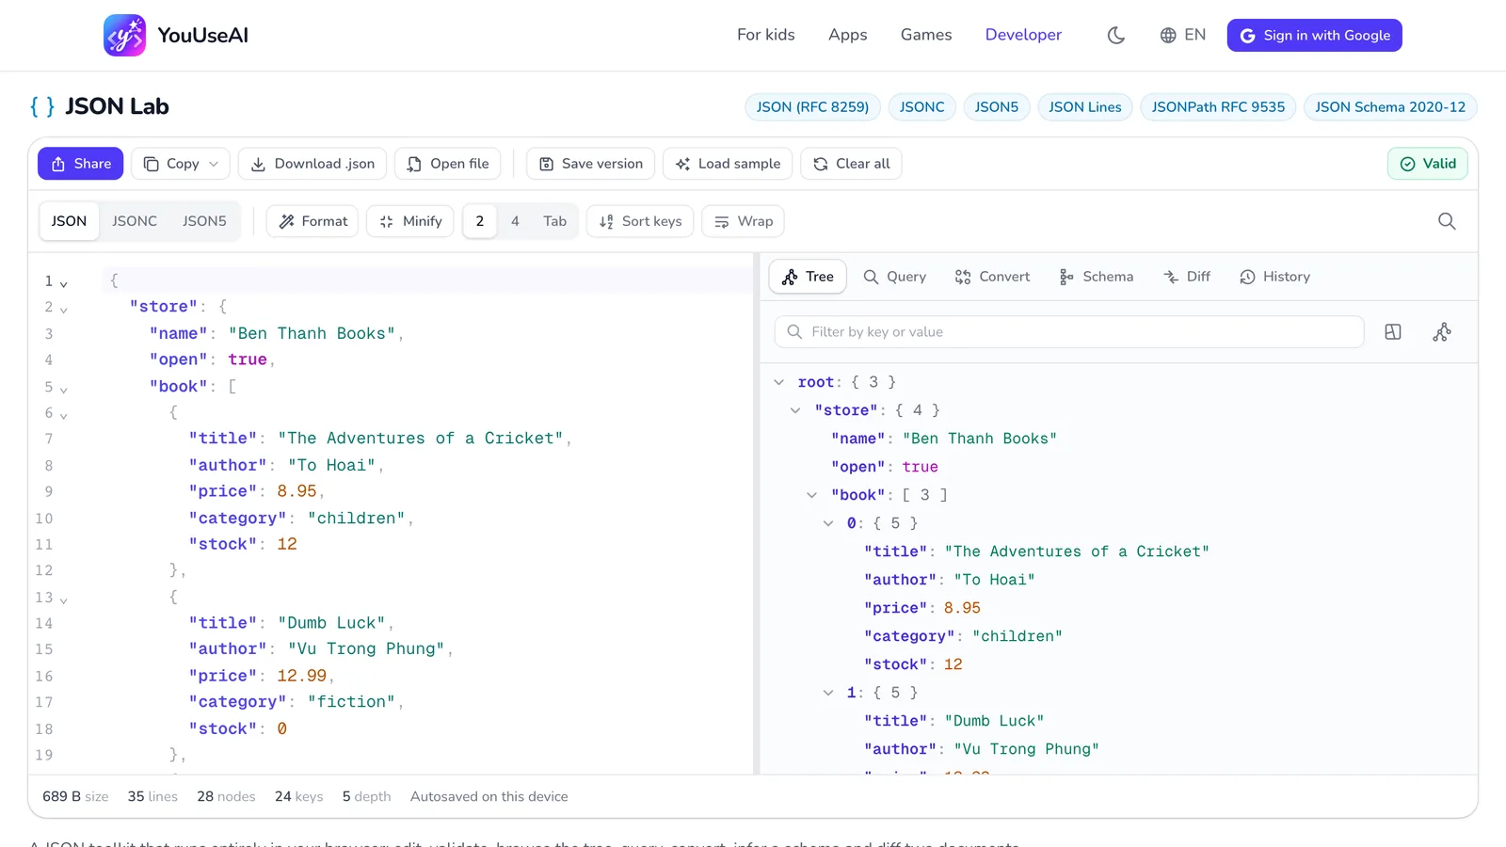This screenshot has width=1506, height=847.
Task: Toggle dark mode moon icon
Action: point(1116,35)
